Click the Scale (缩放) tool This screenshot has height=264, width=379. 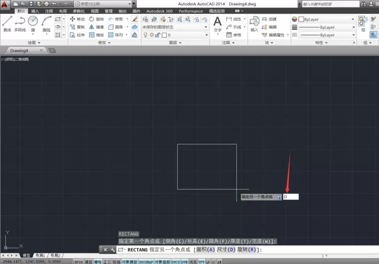(96, 35)
